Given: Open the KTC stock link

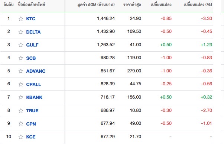Looking at the screenshot, I should (31, 19).
